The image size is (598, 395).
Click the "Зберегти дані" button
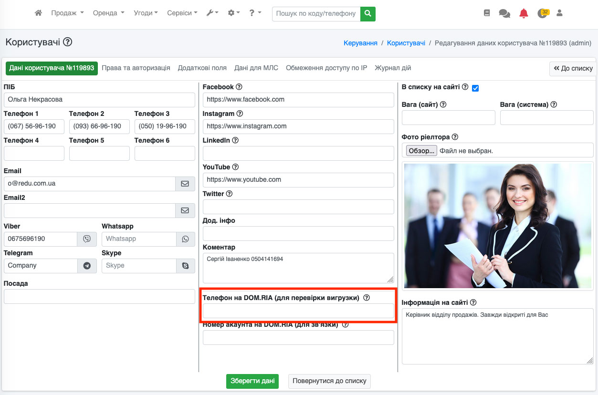[x=252, y=381]
